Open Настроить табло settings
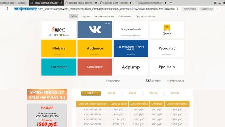Viewport: 225px width, 127px height. point(175,81)
